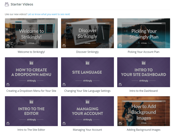176x133 pixels.
Task: Open the Welcome to Strikingly! caption link
Action: [x=31, y=52]
